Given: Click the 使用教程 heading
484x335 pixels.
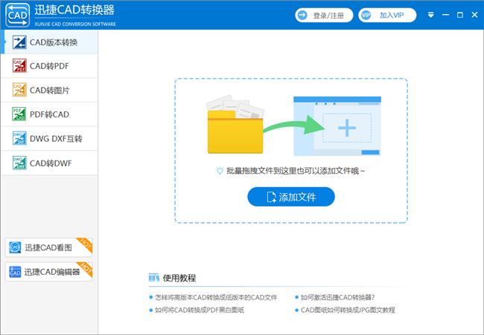Looking at the screenshot, I should (179, 278).
